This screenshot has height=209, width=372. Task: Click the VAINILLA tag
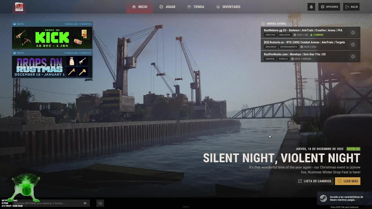[x=283, y=59]
